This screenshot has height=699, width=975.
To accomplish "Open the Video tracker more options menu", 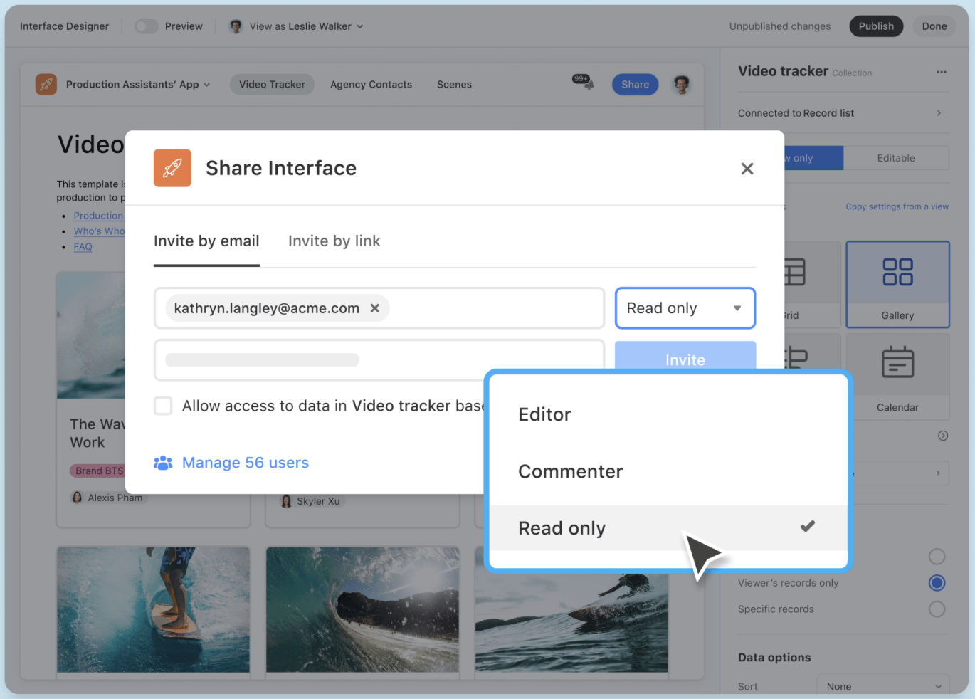I will [942, 72].
